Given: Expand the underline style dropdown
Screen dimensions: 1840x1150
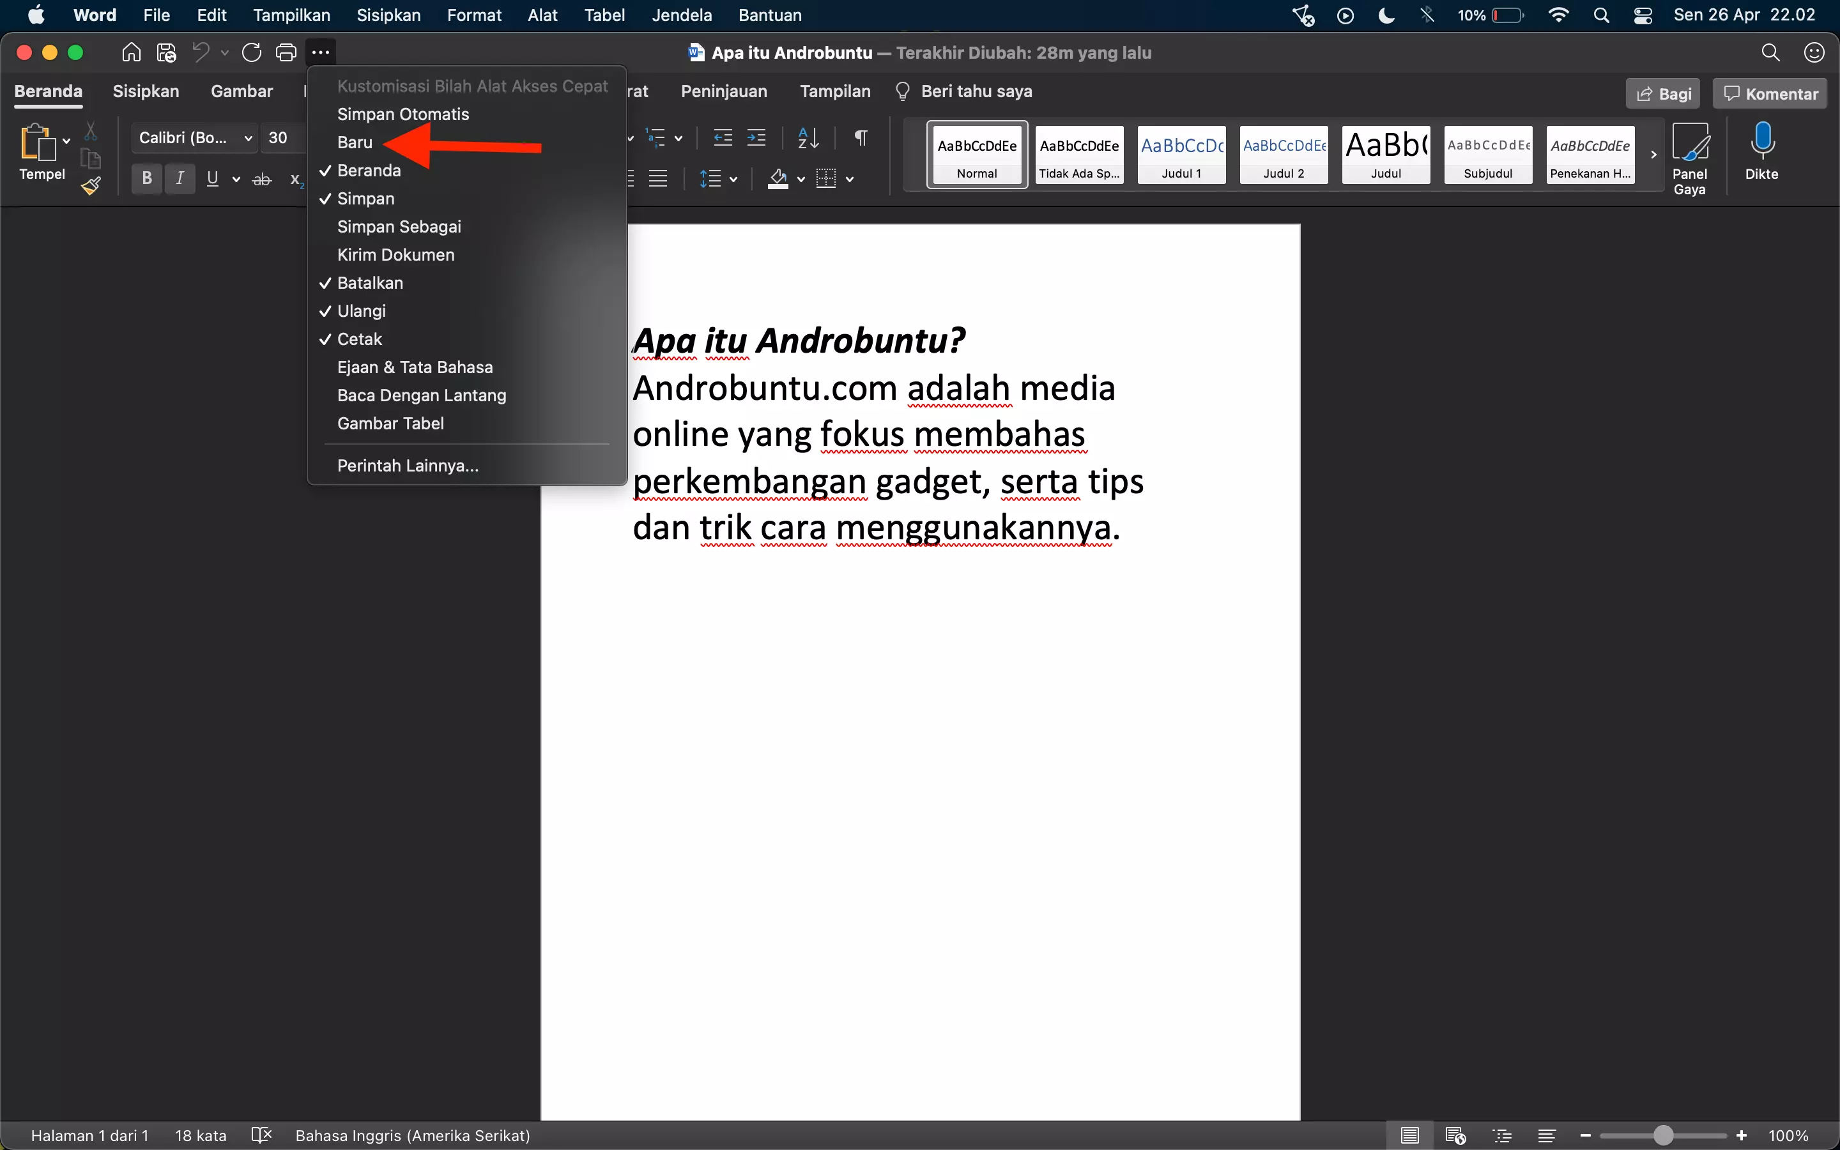Looking at the screenshot, I should point(235,179).
